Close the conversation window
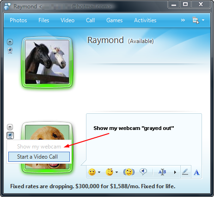Screen dimensions: 214x197 coord(201,5)
